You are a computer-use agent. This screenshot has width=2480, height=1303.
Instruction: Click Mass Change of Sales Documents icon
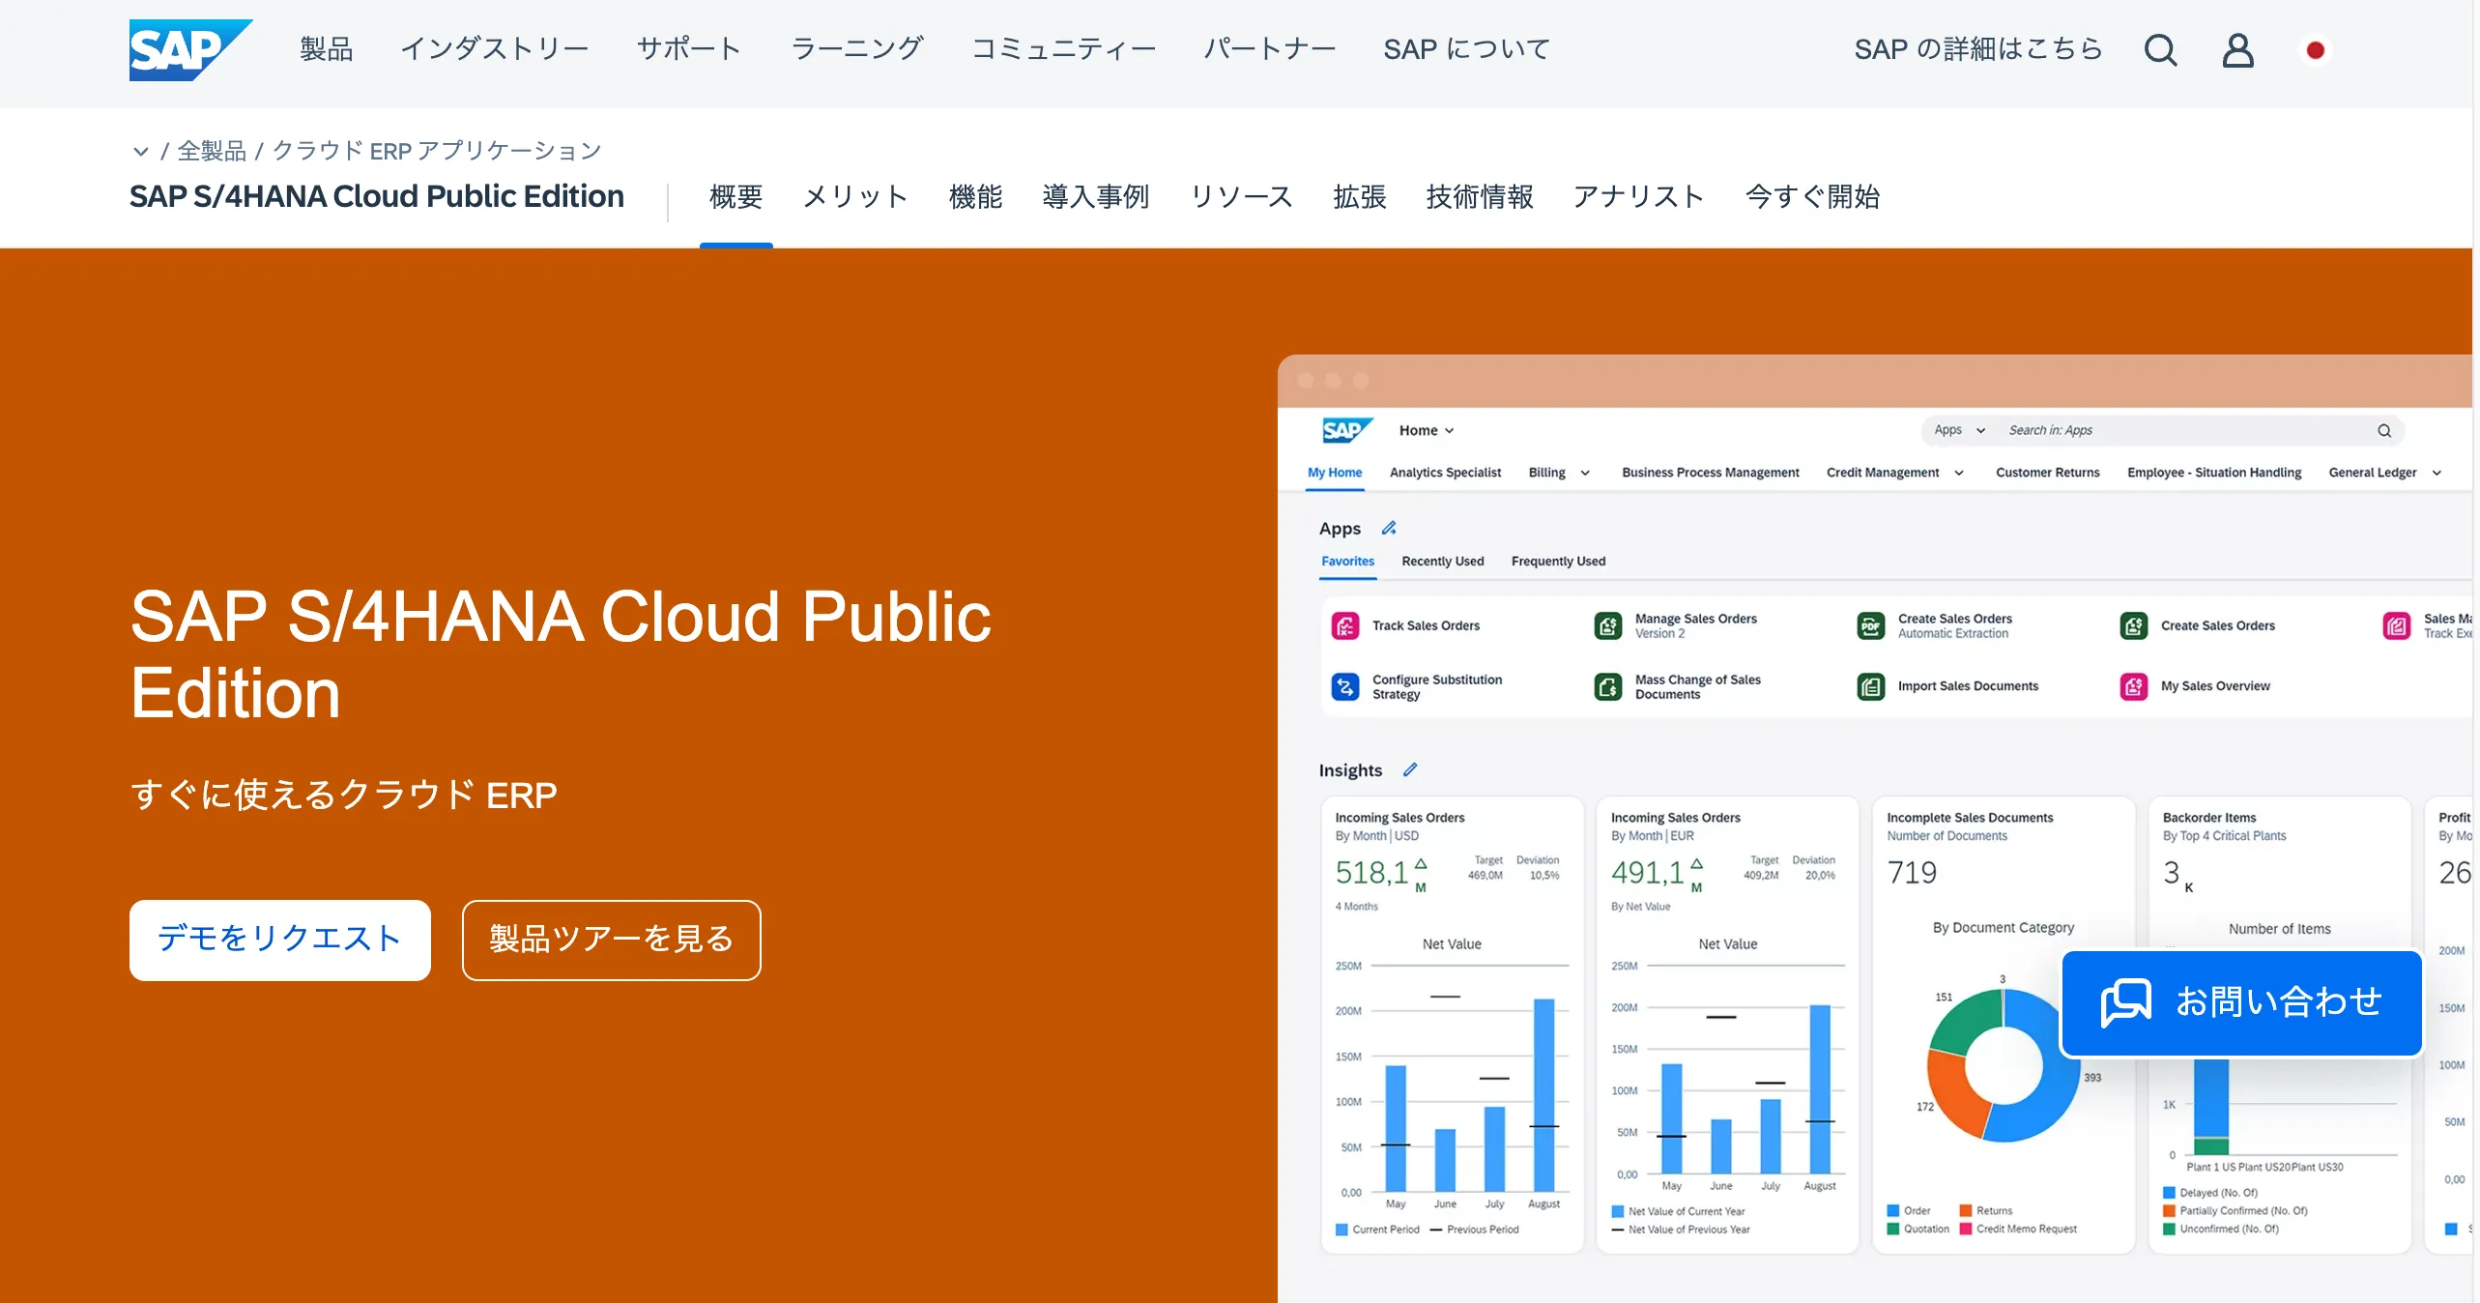[x=1607, y=686]
